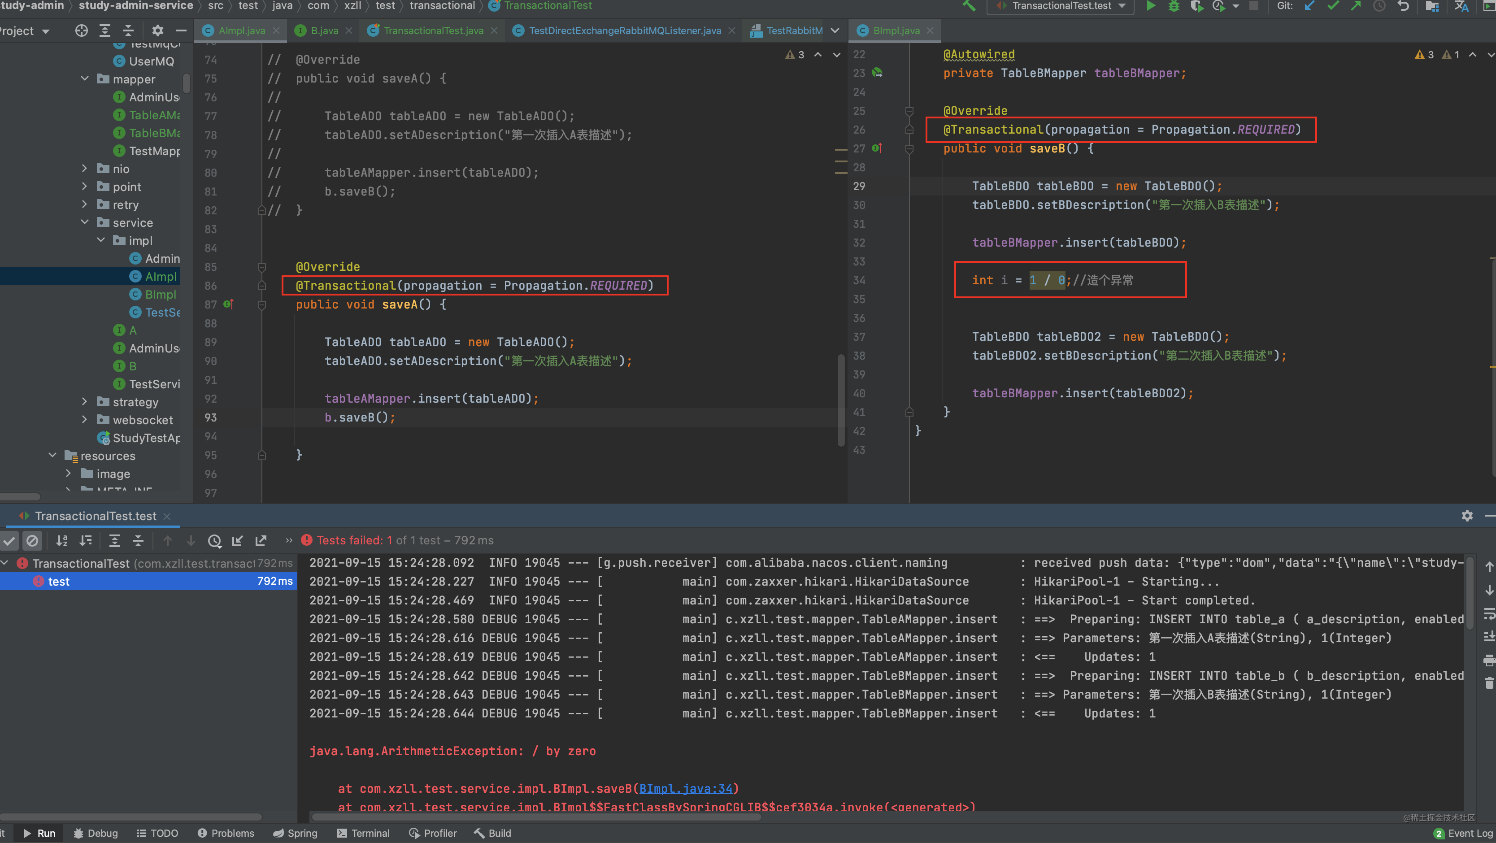Select the failed test node in results
The width and height of the screenshot is (1496, 843).
click(x=58, y=581)
